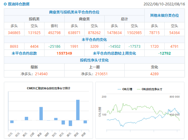Image resolution: width=188 pixels, height=140 pixels.
Task: Toggle the OIL行情 legend series
Action: click(x=125, y=89)
